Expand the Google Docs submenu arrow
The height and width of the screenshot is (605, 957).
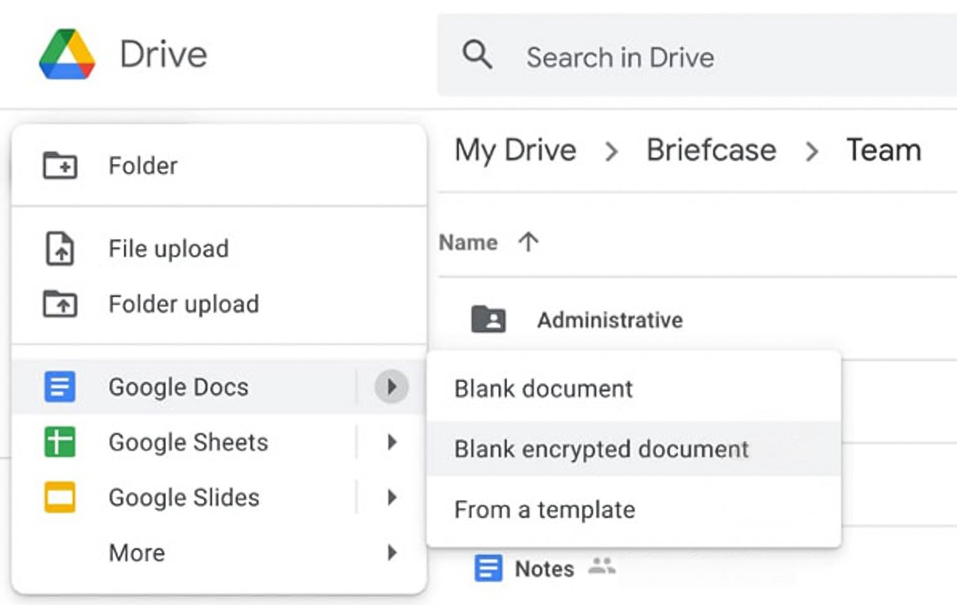391,386
